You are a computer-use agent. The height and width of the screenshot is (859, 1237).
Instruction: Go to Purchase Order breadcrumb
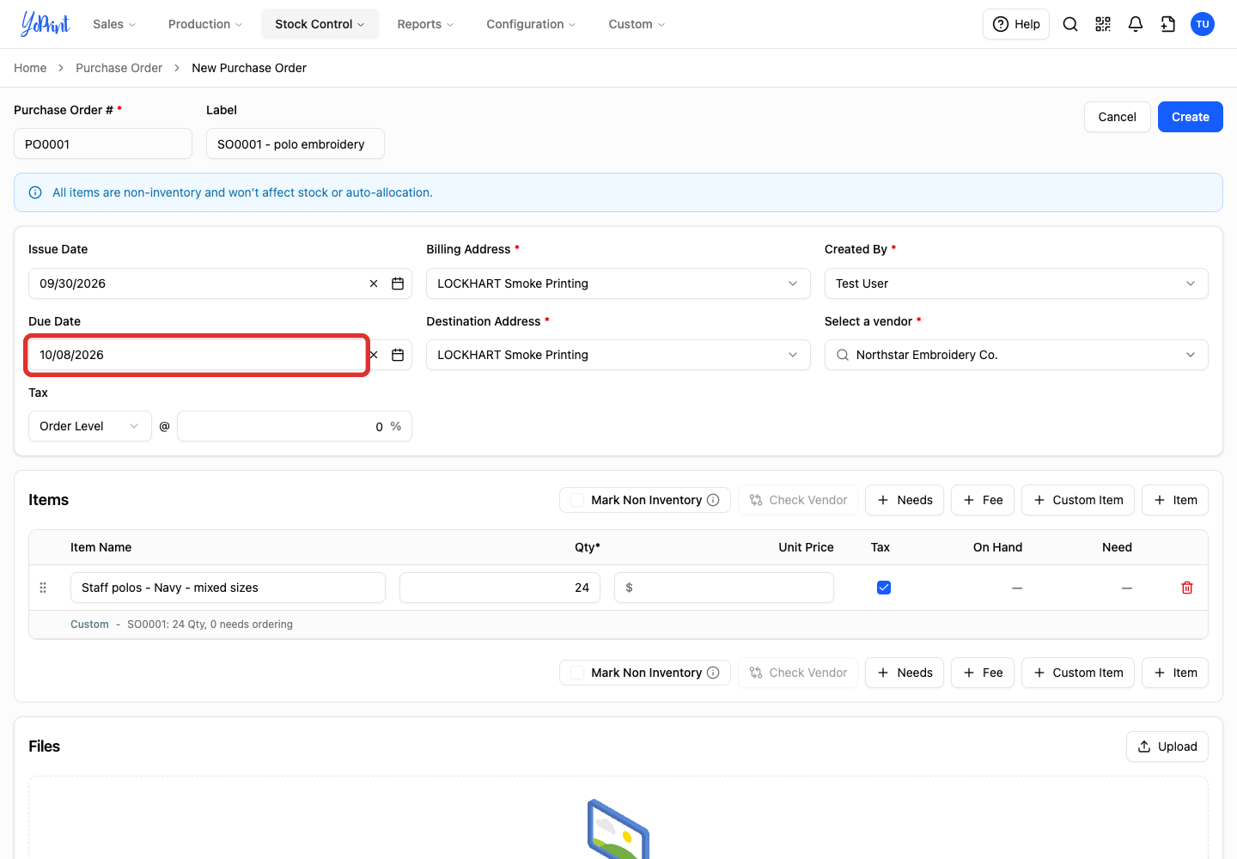(x=119, y=68)
